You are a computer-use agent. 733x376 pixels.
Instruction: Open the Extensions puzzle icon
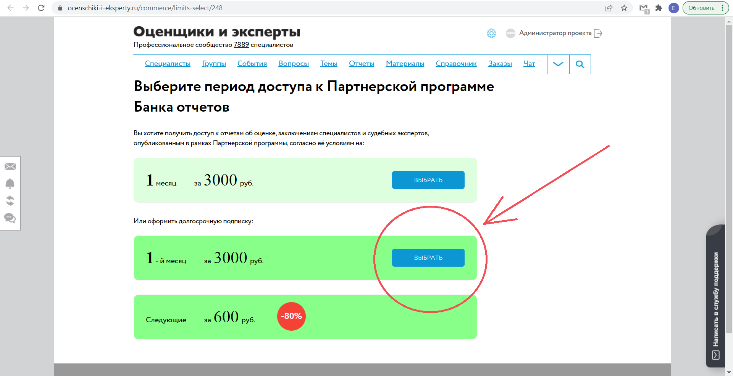pos(659,8)
